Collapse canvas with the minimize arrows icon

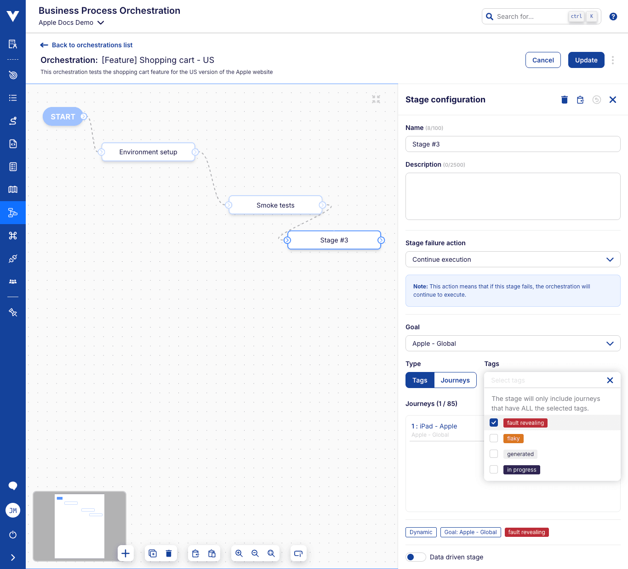coord(376,99)
